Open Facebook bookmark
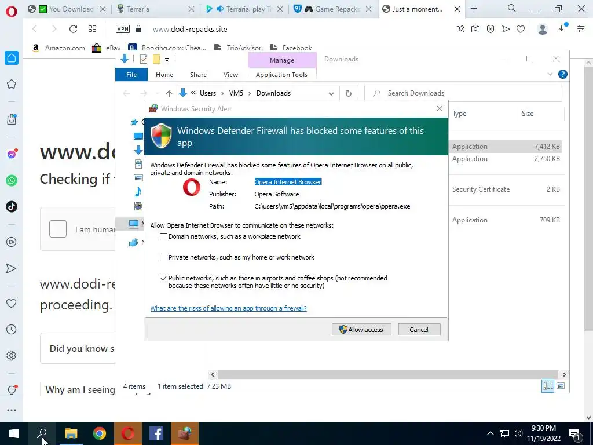Image resolution: width=593 pixels, height=445 pixels. click(291, 48)
